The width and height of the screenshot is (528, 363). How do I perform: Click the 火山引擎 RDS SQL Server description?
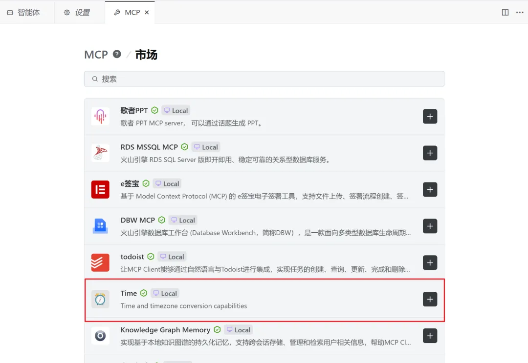[225, 160]
